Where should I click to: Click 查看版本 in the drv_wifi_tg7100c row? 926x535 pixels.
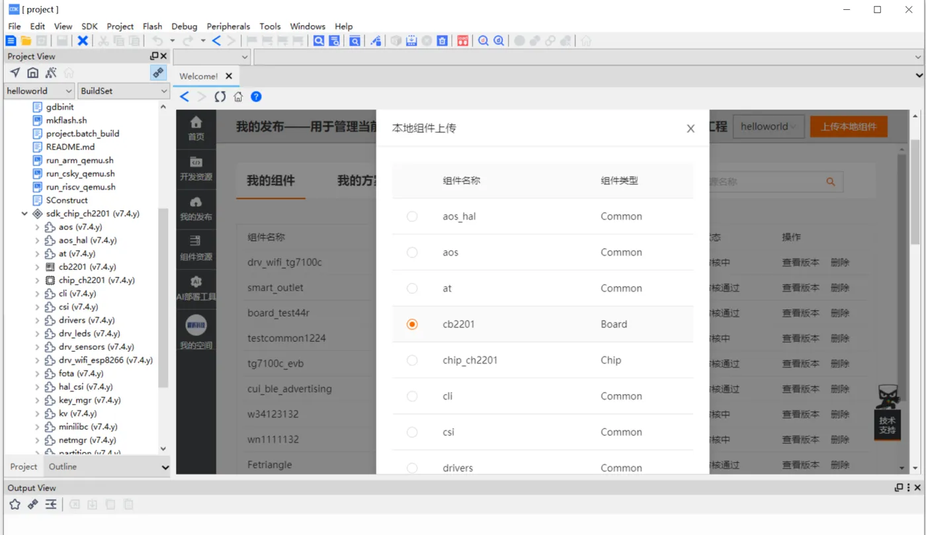coord(800,263)
